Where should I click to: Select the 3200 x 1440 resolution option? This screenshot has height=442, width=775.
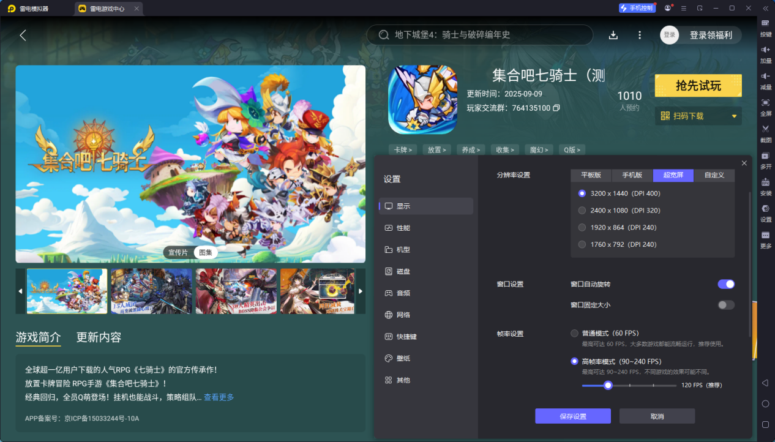582,193
